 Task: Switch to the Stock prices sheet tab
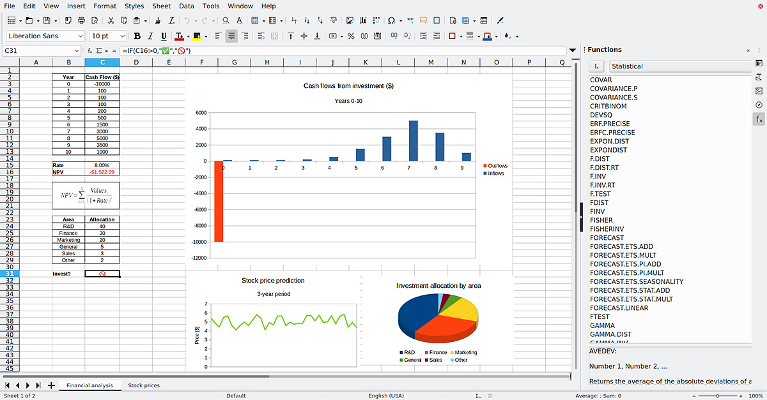144,385
